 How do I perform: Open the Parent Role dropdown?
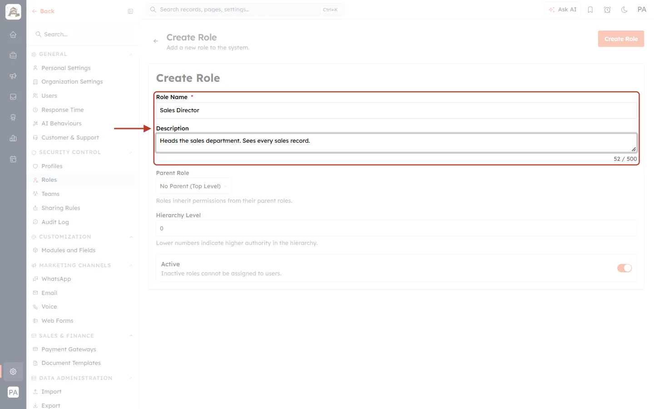193,186
